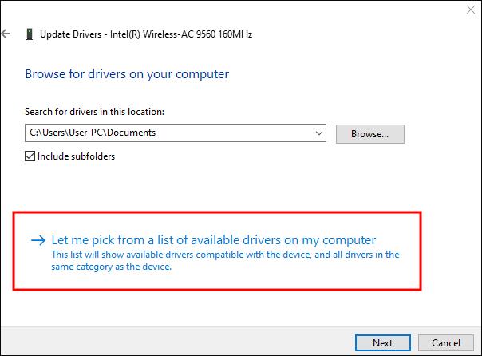Click the Update Drivers - Intel(R) Wireless-AC 9560 title
Viewport: 482px width, 356px height.
146,34
